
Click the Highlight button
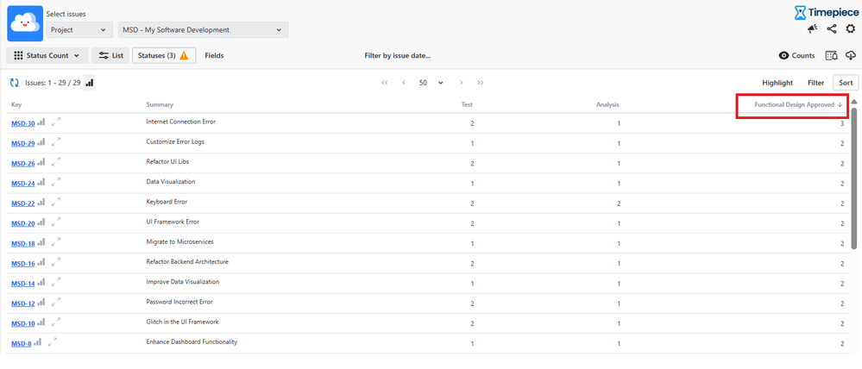click(x=777, y=83)
